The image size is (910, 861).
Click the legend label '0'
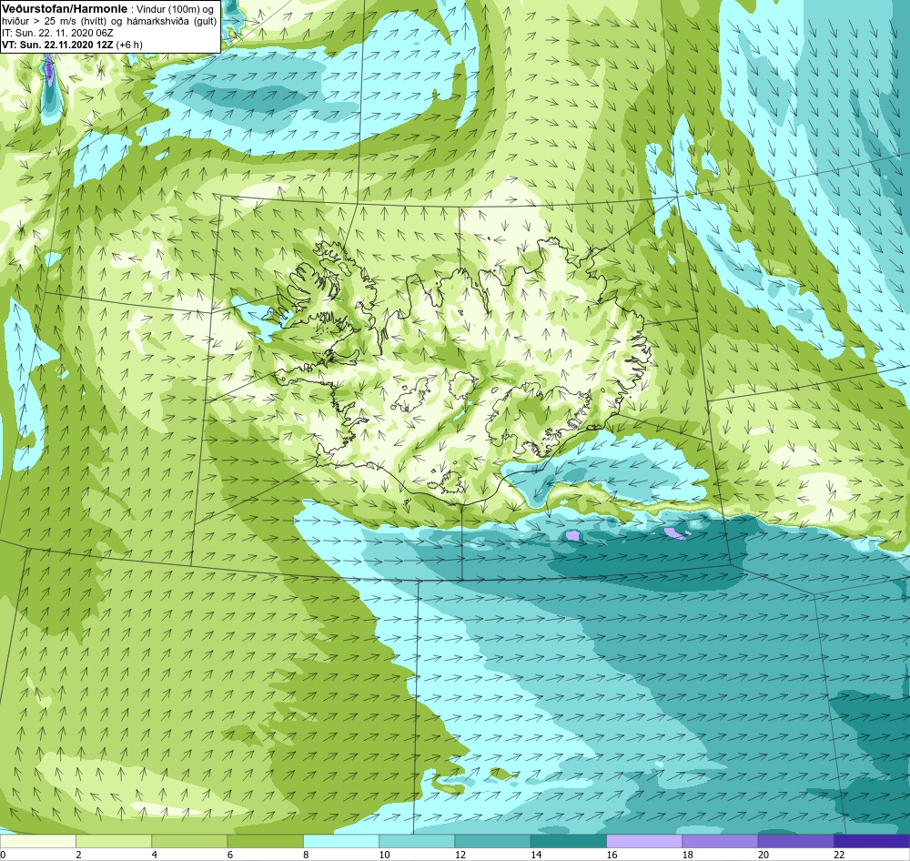[x=3, y=855]
